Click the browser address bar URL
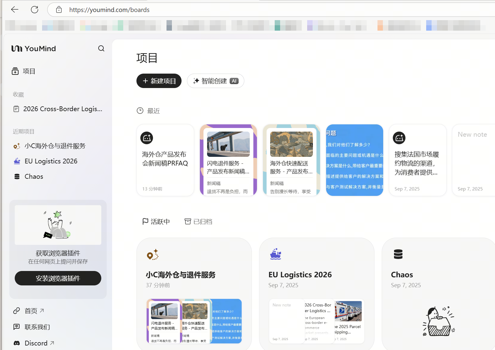495x350 pixels. [x=109, y=10]
